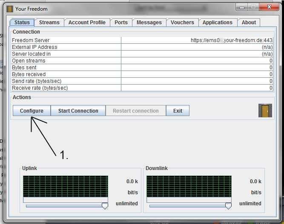This screenshot has height=224, width=284.
Task: Open the Messages tab
Action: 149,23
